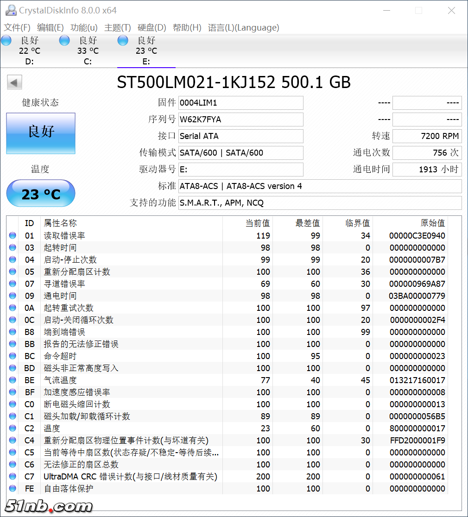Click the status dot beside 重新分配扇区计数
Image resolution: width=468 pixels, height=517 pixels.
tap(13, 271)
